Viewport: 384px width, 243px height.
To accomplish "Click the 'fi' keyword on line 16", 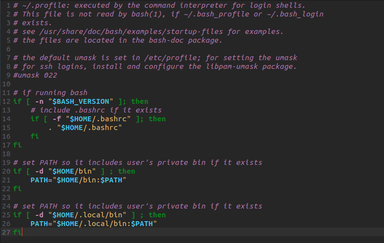I will pyautogui.click(x=35, y=136).
